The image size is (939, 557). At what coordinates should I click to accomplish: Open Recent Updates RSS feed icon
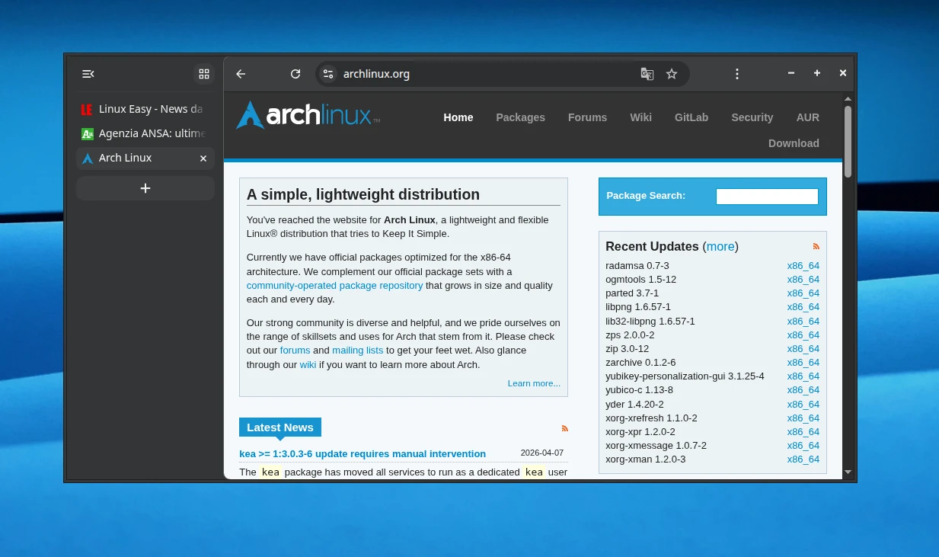coord(816,246)
